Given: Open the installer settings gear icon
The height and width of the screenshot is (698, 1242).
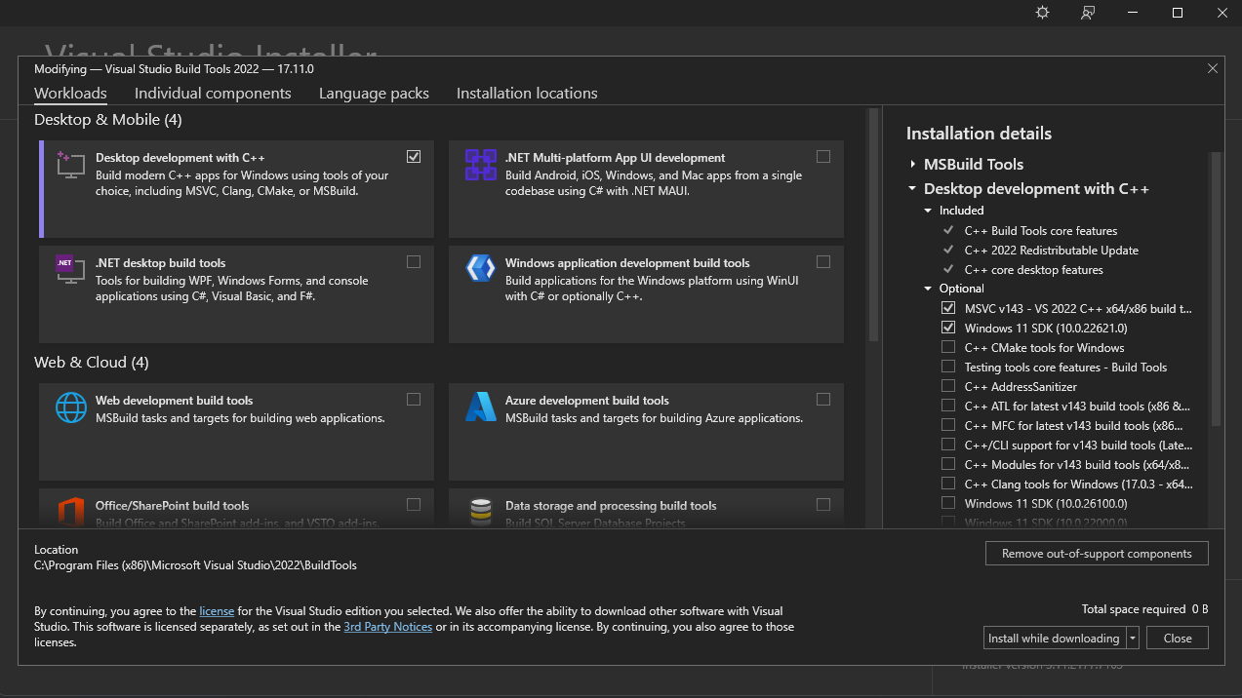Looking at the screenshot, I should [1041, 13].
